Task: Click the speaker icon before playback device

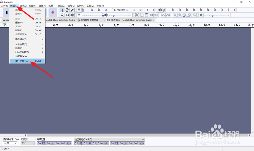Action: pyautogui.click(x=108, y=20)
